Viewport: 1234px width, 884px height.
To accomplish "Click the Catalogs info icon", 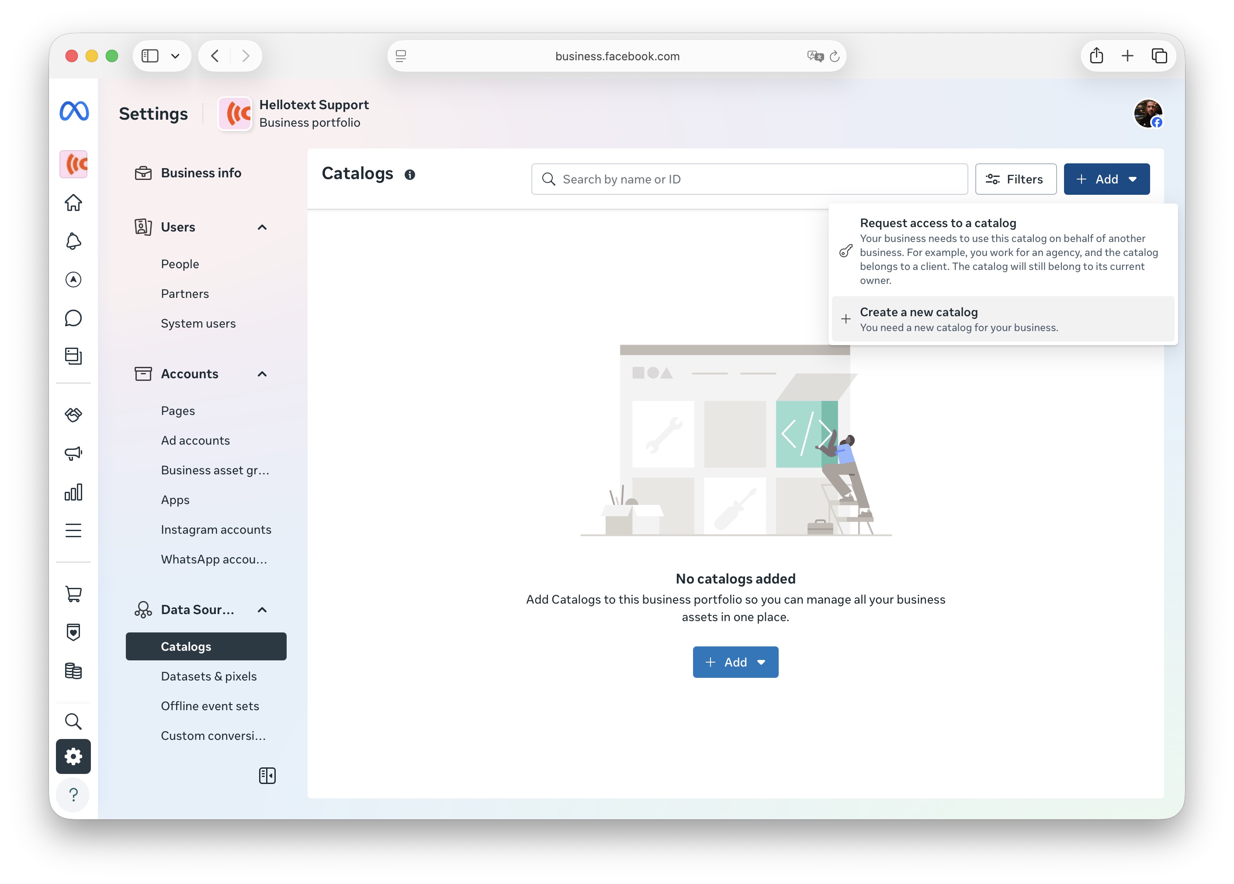I will click(x=410, y=175).
